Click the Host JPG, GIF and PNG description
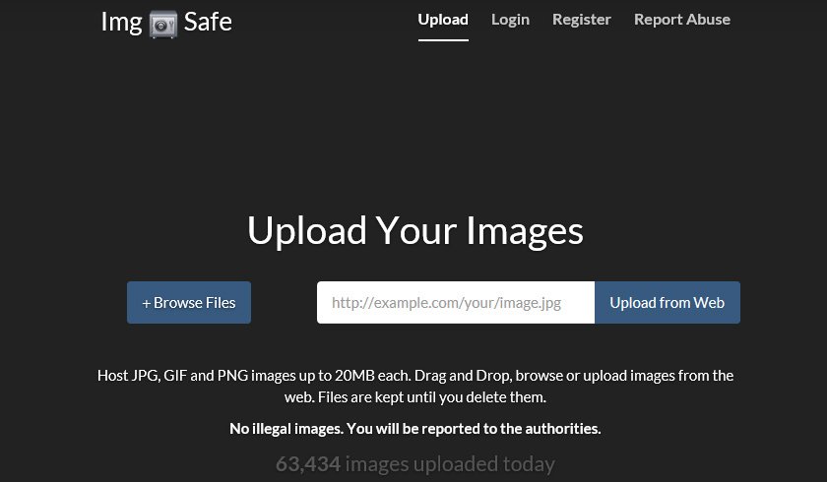Viewport: 827px width, 482px height. tap(415, 387)
